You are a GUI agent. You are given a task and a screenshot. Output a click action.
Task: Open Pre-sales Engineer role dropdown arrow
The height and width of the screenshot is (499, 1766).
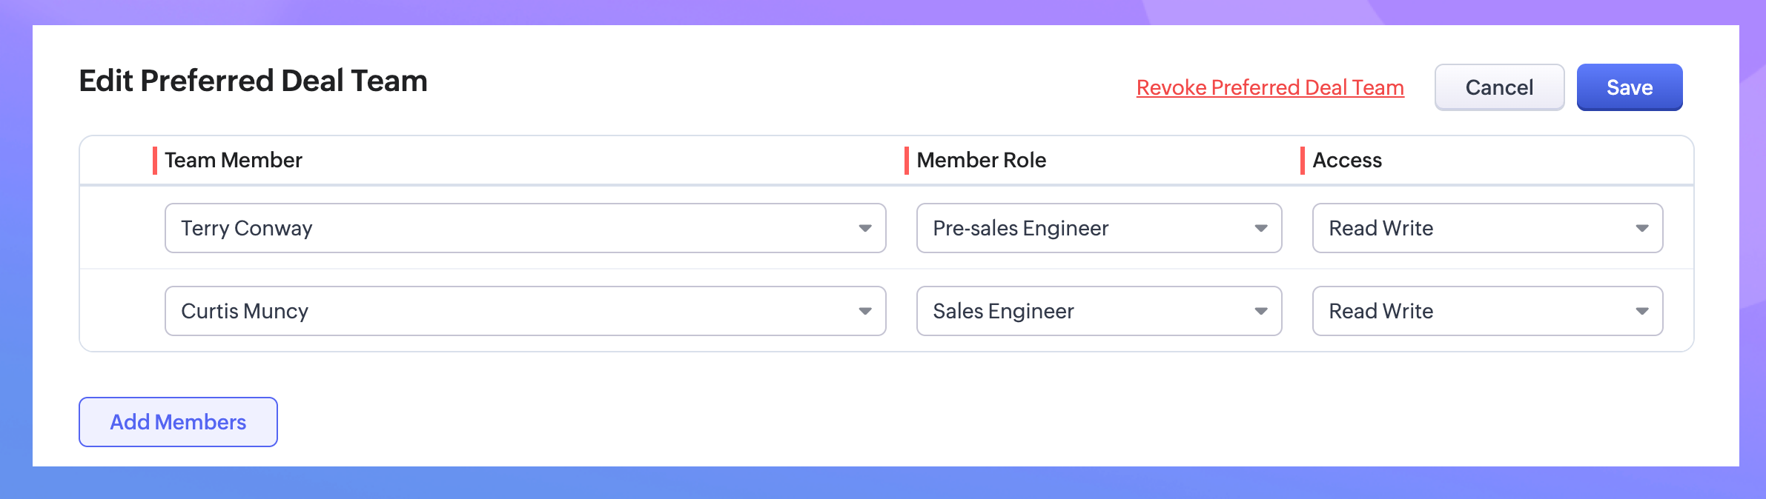pos(1260,228)
